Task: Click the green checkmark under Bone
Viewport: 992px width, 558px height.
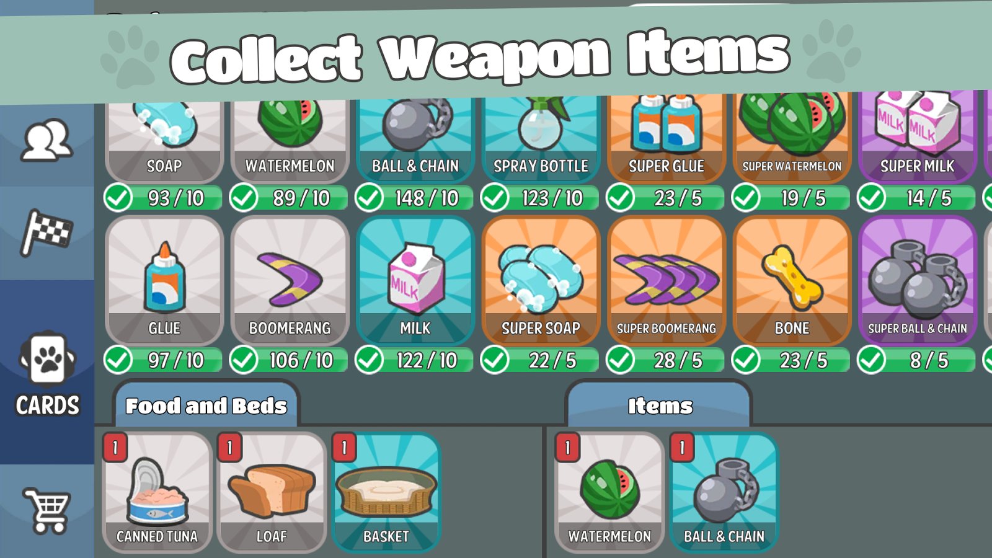Action: point(745,360)
